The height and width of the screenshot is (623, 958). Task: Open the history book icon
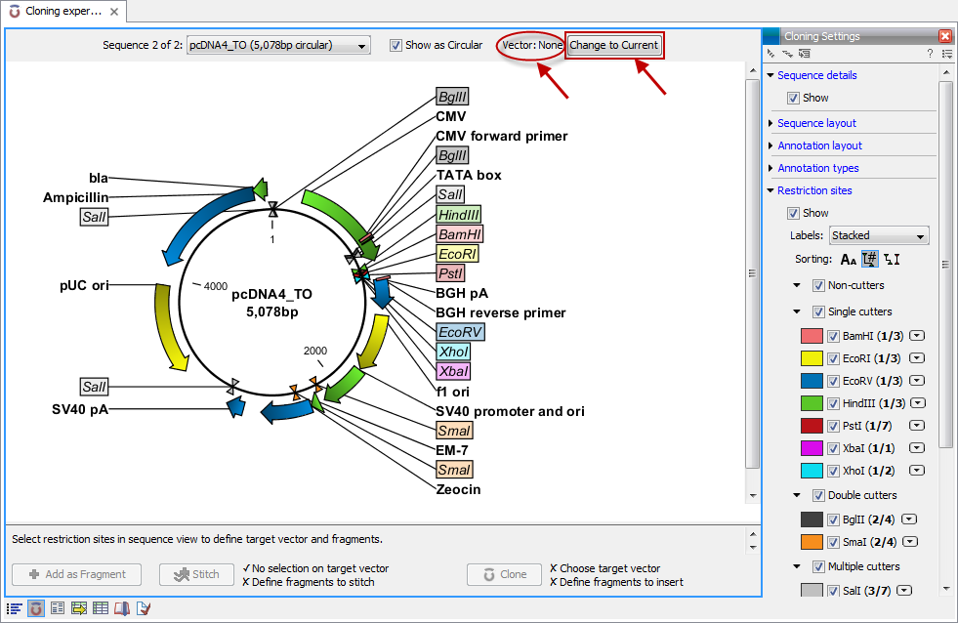[122, 608]
